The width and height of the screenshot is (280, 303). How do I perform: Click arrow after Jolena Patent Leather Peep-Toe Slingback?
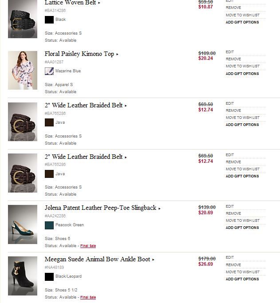pos(160,209)
